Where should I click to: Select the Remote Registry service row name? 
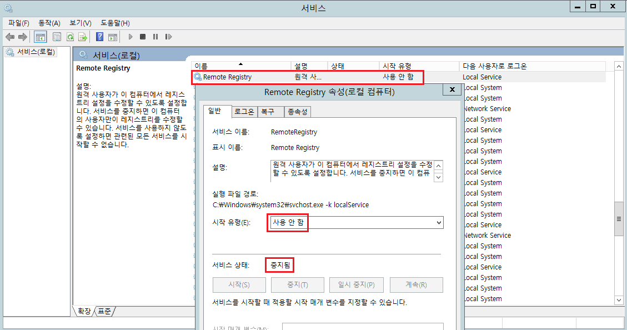point(227,77)
